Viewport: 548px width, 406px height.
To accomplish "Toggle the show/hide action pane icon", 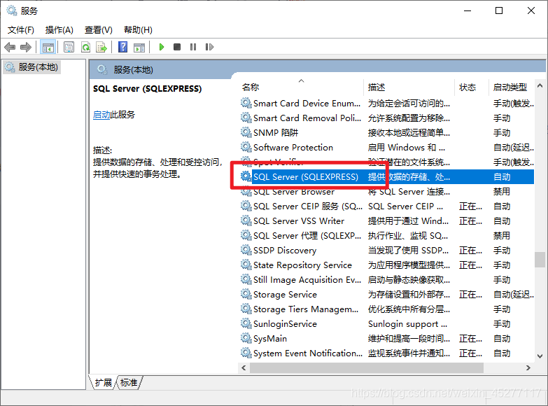I will [139, 47].
